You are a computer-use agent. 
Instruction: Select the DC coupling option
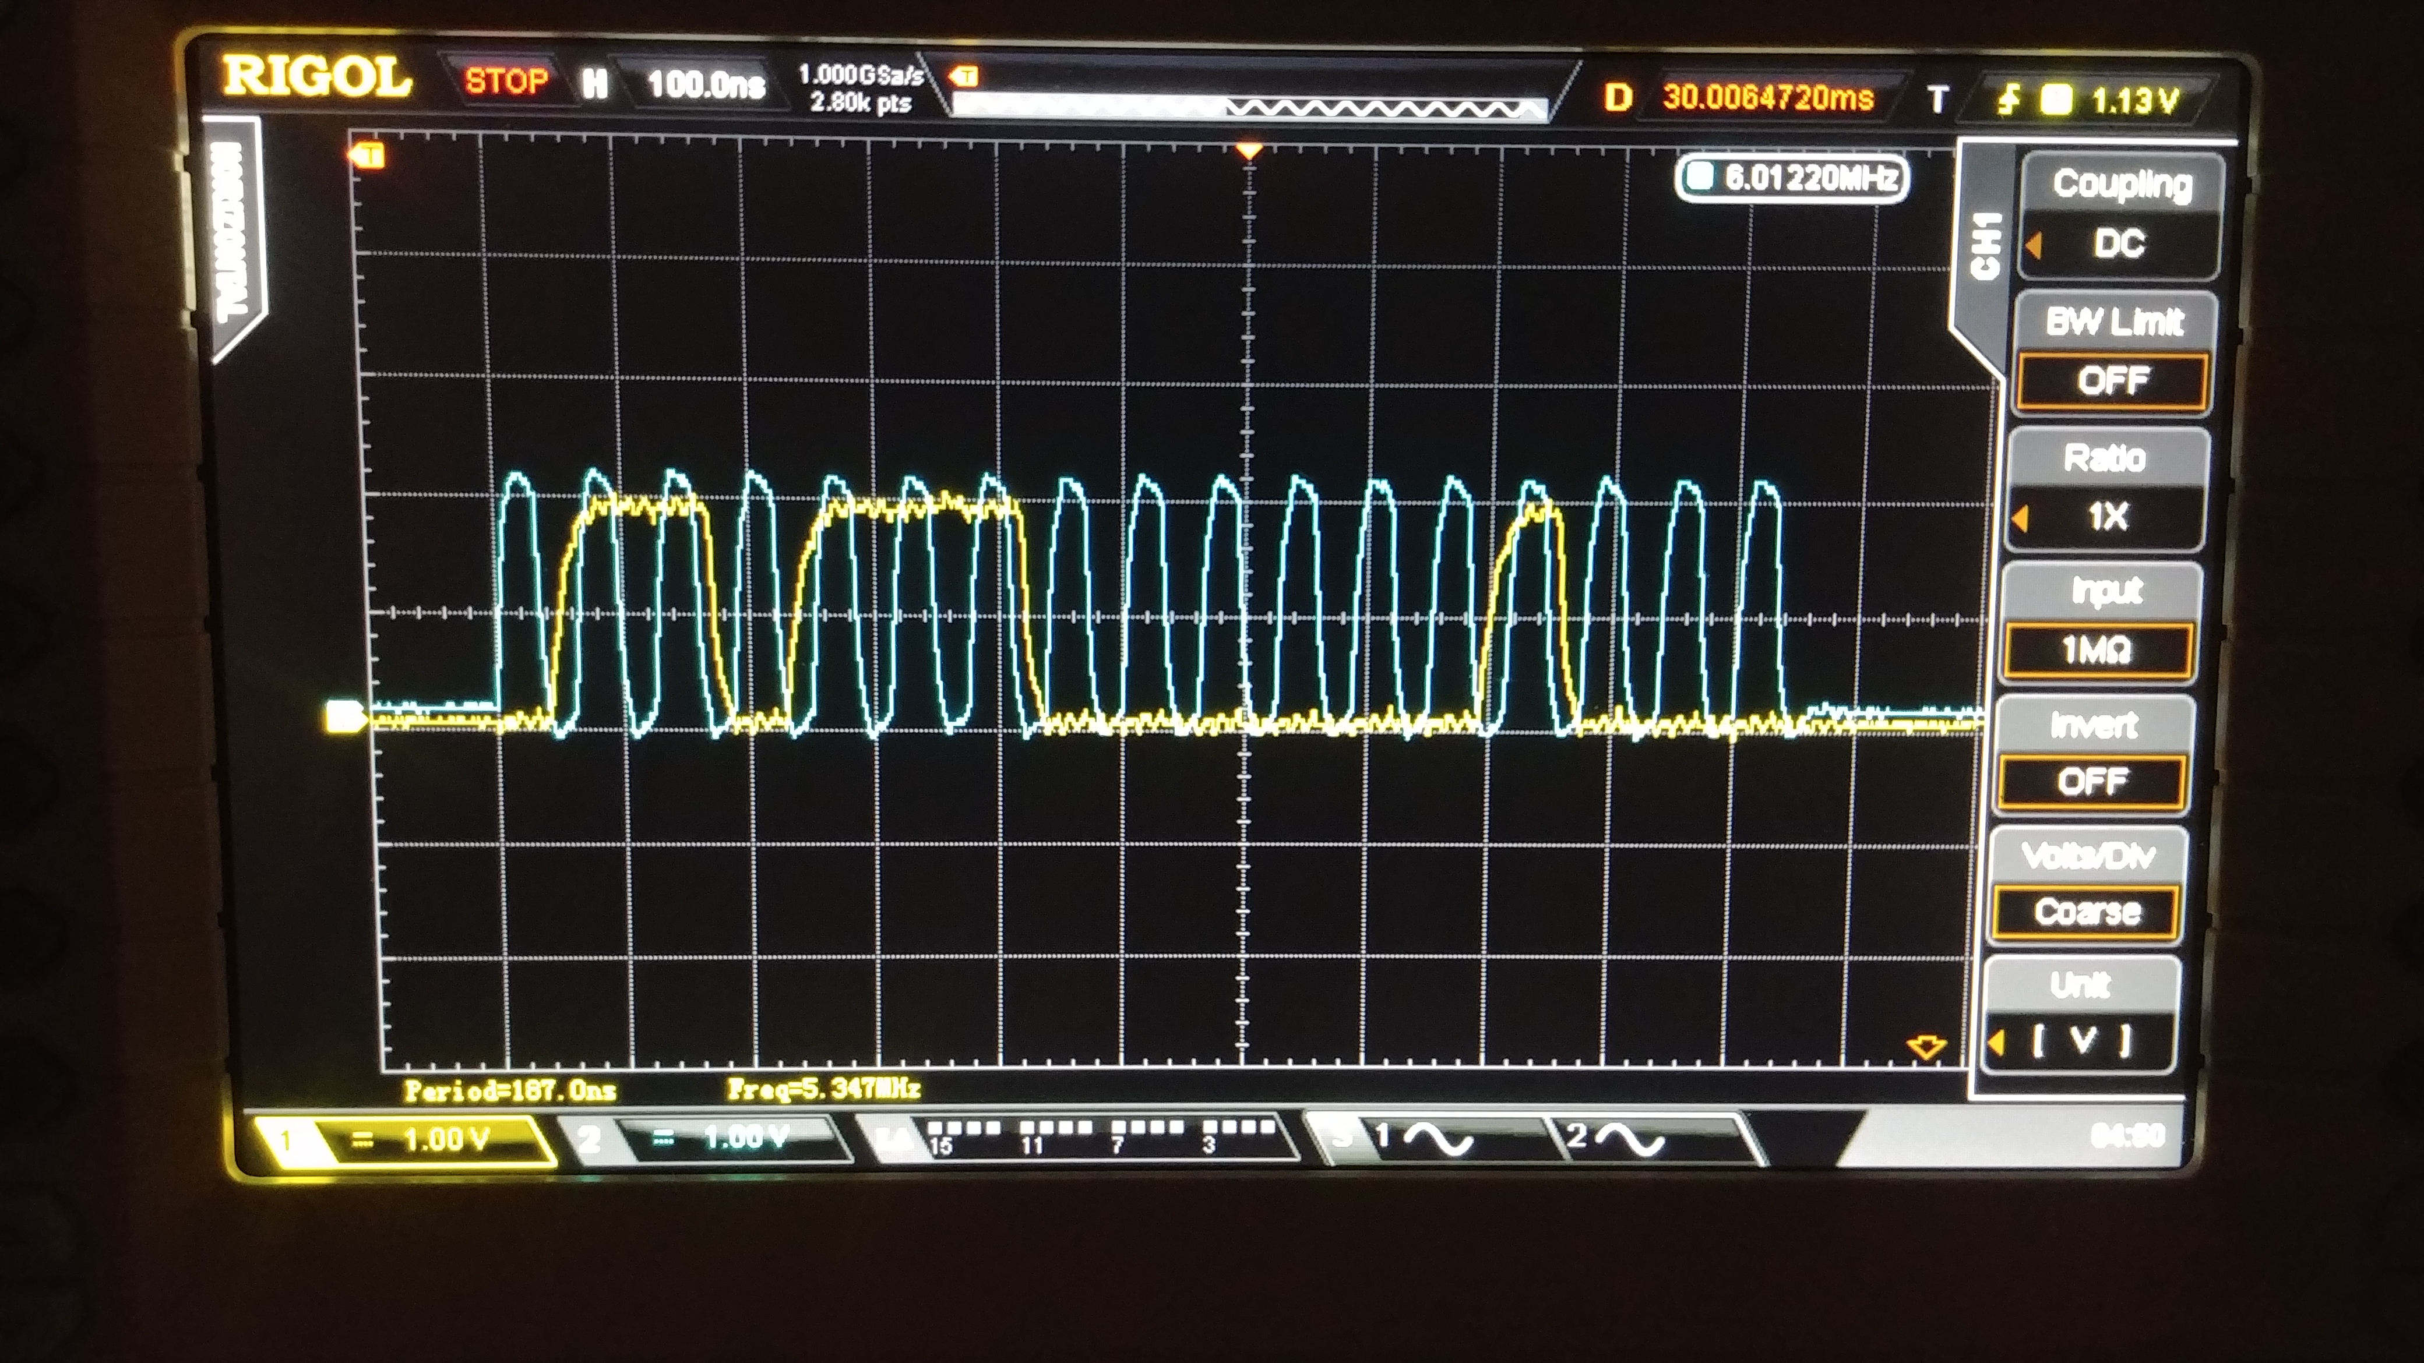2120,245
